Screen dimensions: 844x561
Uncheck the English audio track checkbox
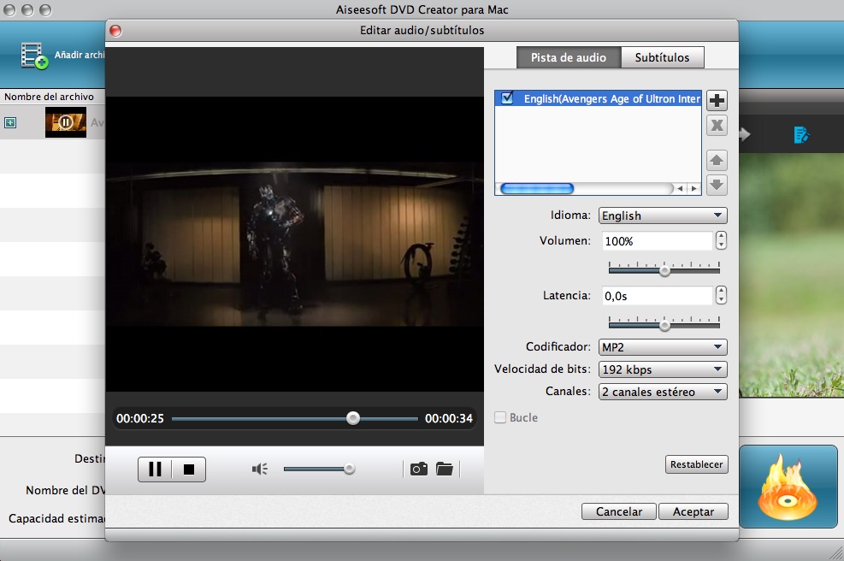click(x=506, y=98)
